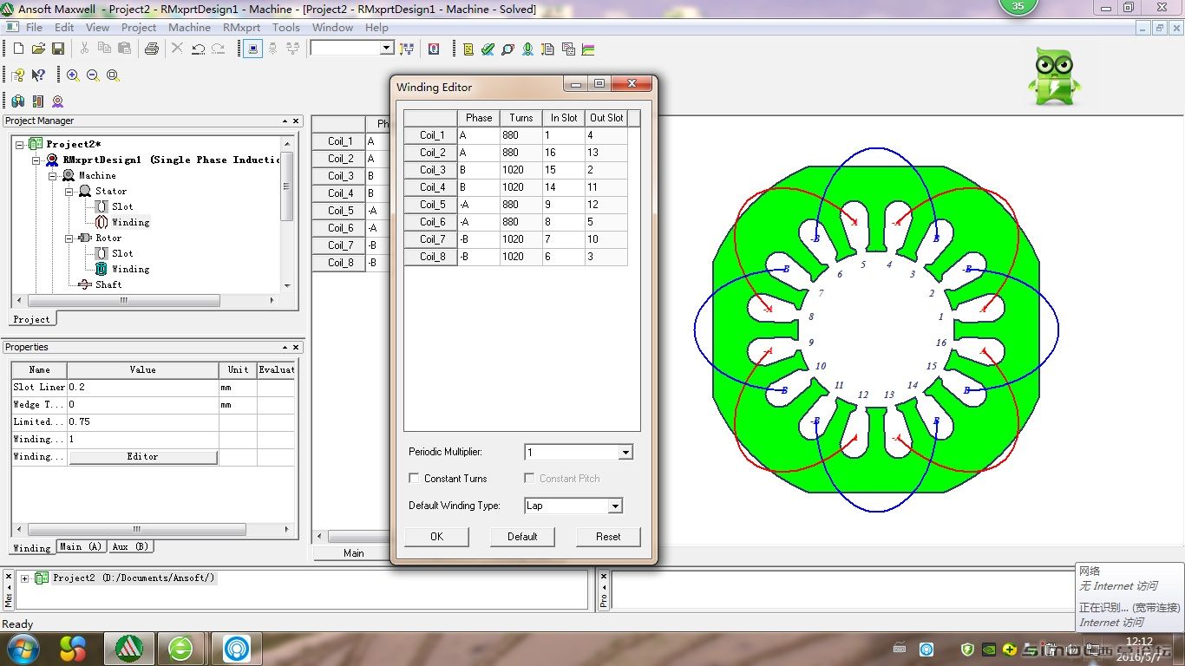Enable the Constant Turns checkbox
The height and width of the screenshot is (666, 1185).
click(x=414, y=478)
